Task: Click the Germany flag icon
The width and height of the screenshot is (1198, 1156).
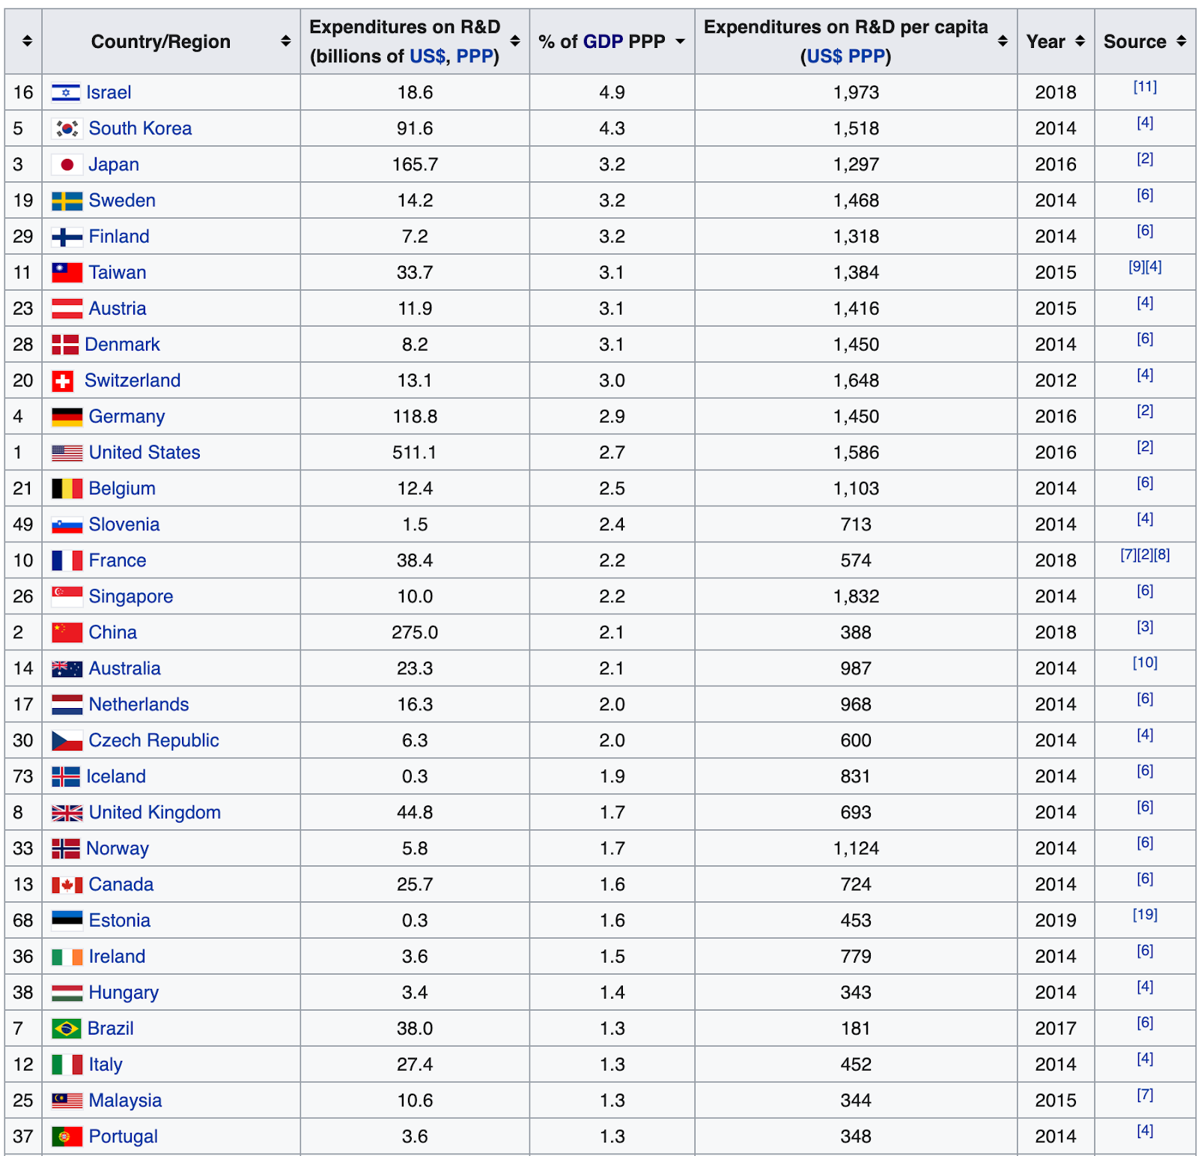Action: 67,417
